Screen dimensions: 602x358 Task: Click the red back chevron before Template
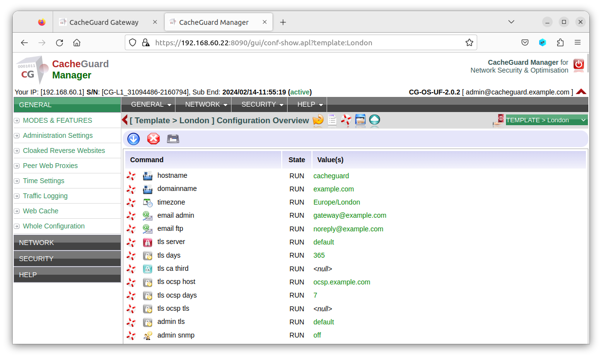125,120
